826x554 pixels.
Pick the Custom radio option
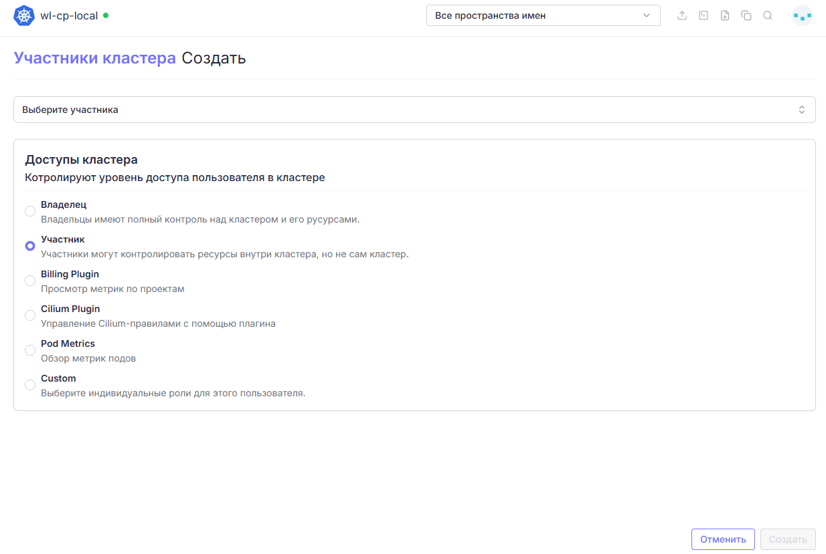(30, 385)
